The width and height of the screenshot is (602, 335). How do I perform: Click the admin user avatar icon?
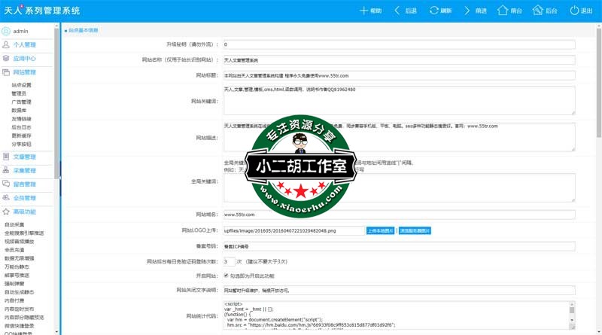click(6, 32)
